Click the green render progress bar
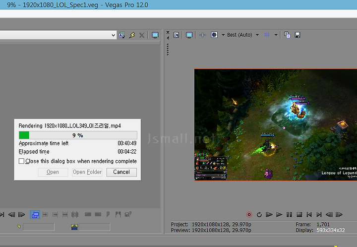The width and height of the screenshot is (357, 247). pos(78,135)
